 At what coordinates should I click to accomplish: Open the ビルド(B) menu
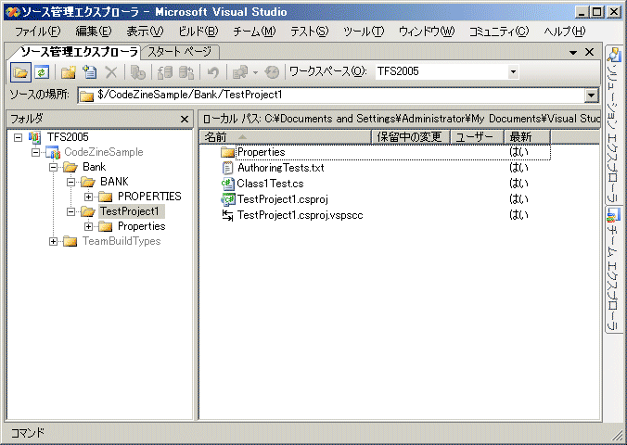pos(198,31)
